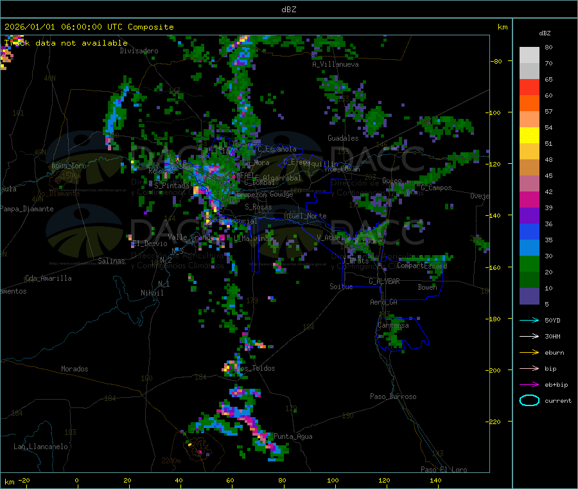Click the 'G_ALVEAR' map label
This screenshot has height=489, width=578.
384,281
